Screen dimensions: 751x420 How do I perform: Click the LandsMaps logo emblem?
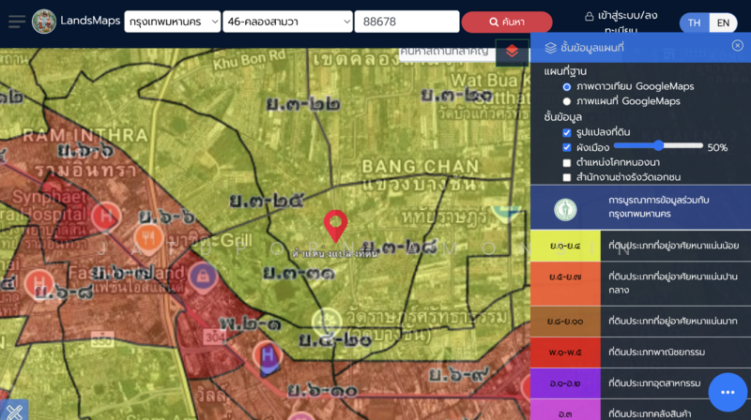[43, 22]
